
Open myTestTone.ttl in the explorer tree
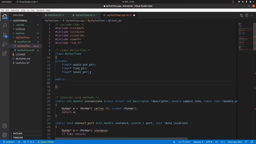coord(26,50)
